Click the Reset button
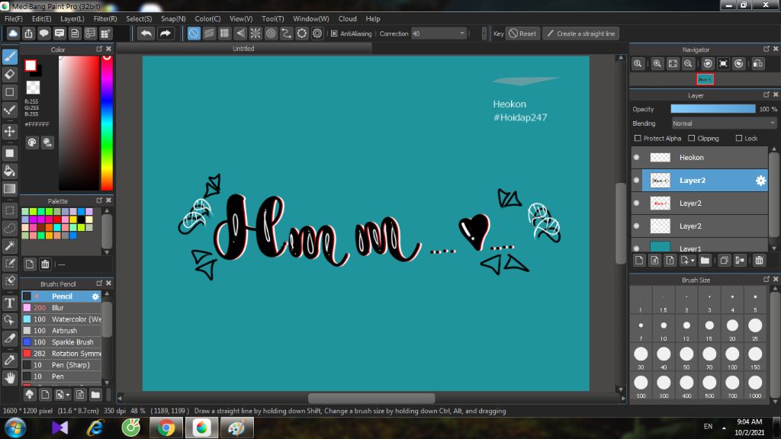This screenshot has width=781, height=439. (522, 34)
